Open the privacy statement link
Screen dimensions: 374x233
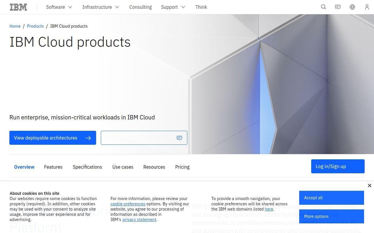coord(139,220)
